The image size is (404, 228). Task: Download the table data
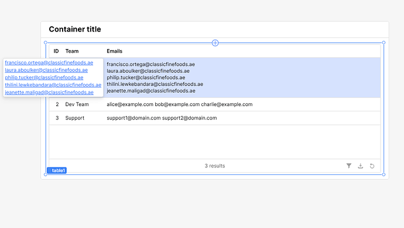pyautogui.click(x=361, y=166)
